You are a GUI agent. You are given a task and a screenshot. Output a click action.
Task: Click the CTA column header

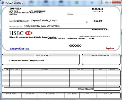pyautogui.click(x=6, y=70)
